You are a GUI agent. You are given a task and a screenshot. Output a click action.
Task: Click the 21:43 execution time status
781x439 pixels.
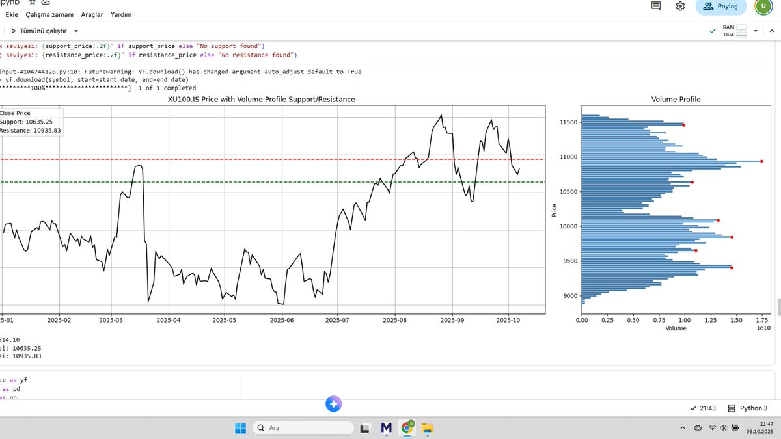702,408
